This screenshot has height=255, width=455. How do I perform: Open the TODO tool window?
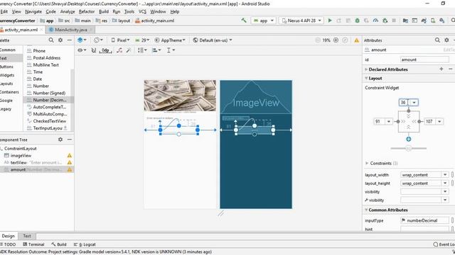click(x=8, y=244)
